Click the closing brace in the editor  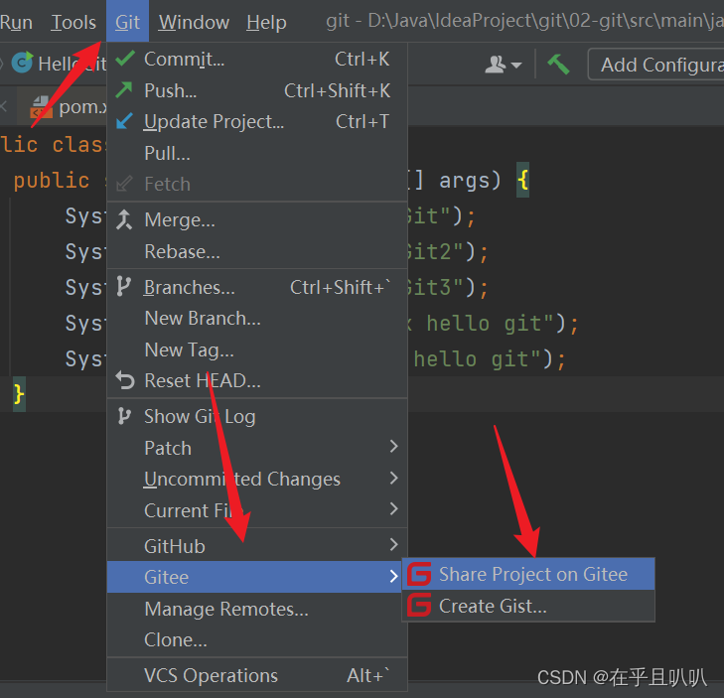point(19,394)
